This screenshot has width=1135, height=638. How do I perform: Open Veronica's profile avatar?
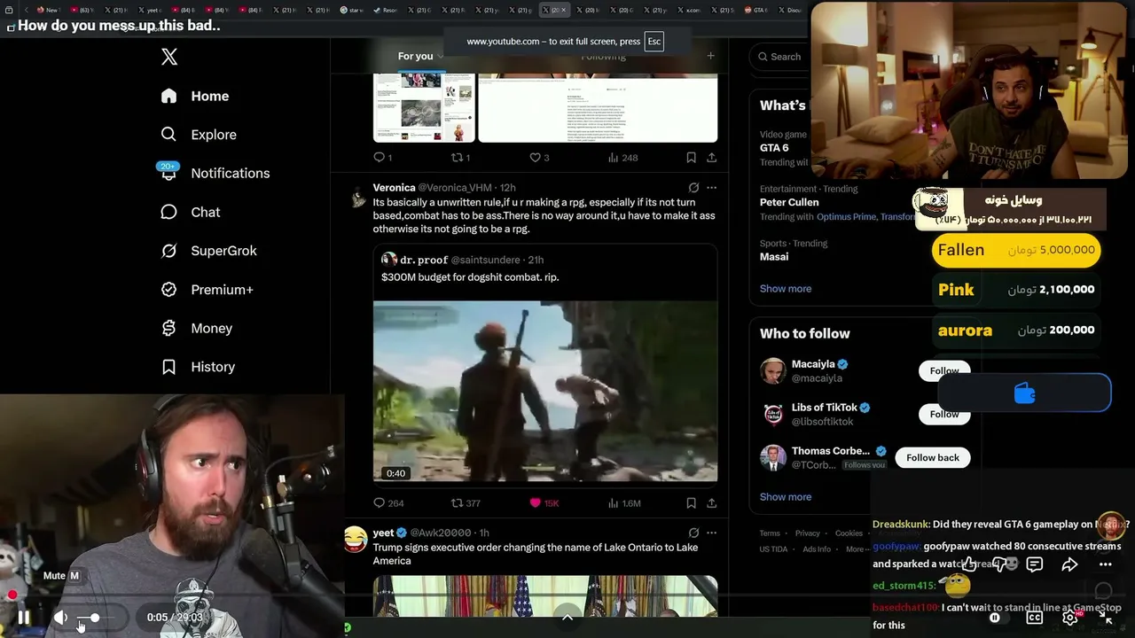pos(357,197)
